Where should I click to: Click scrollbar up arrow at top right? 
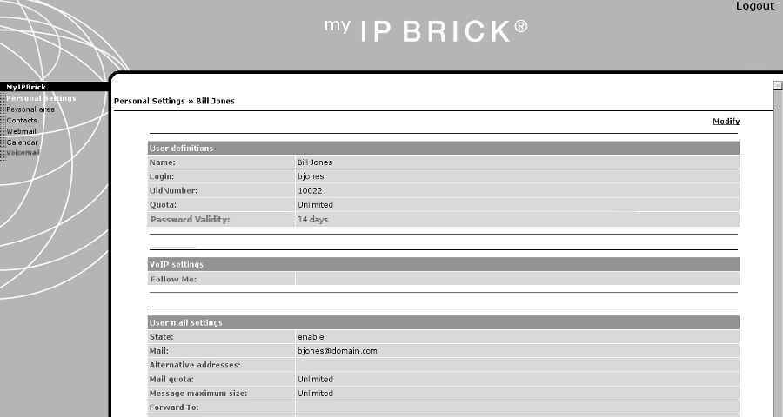point(778,86)
